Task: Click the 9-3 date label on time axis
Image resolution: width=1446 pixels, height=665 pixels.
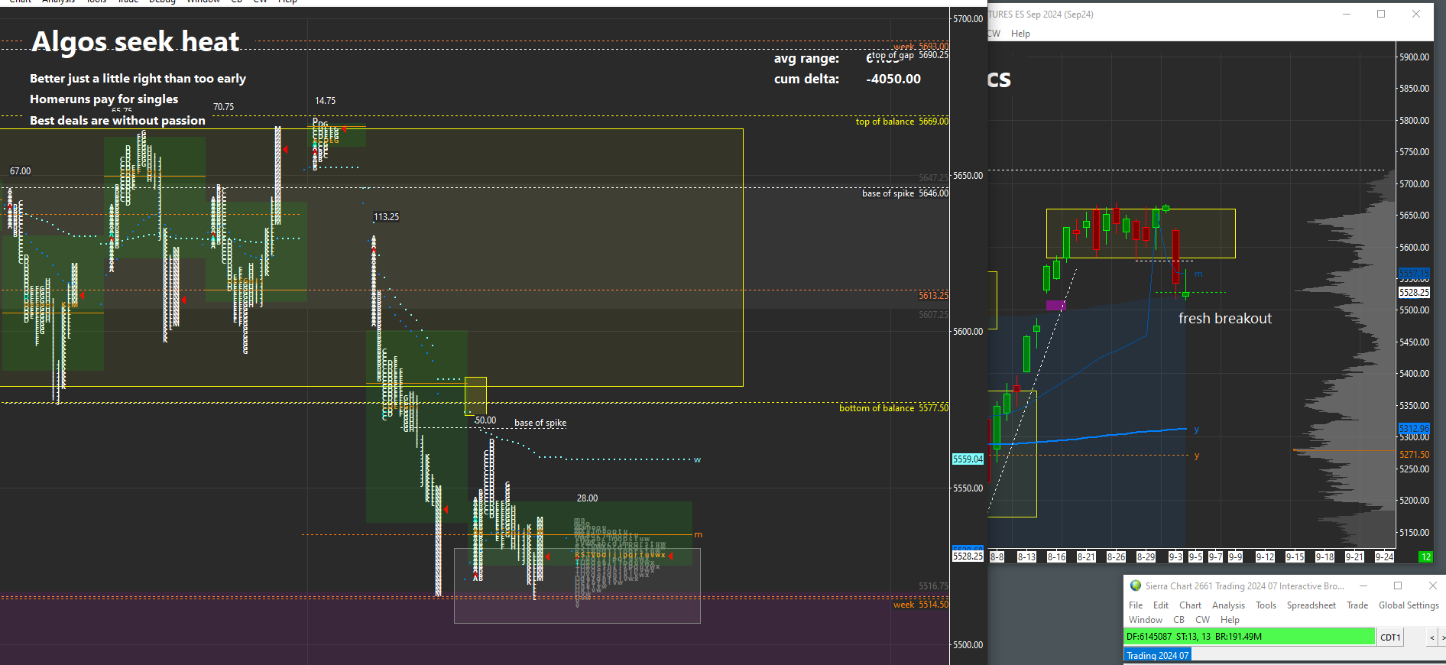Action: [1175, 556]
